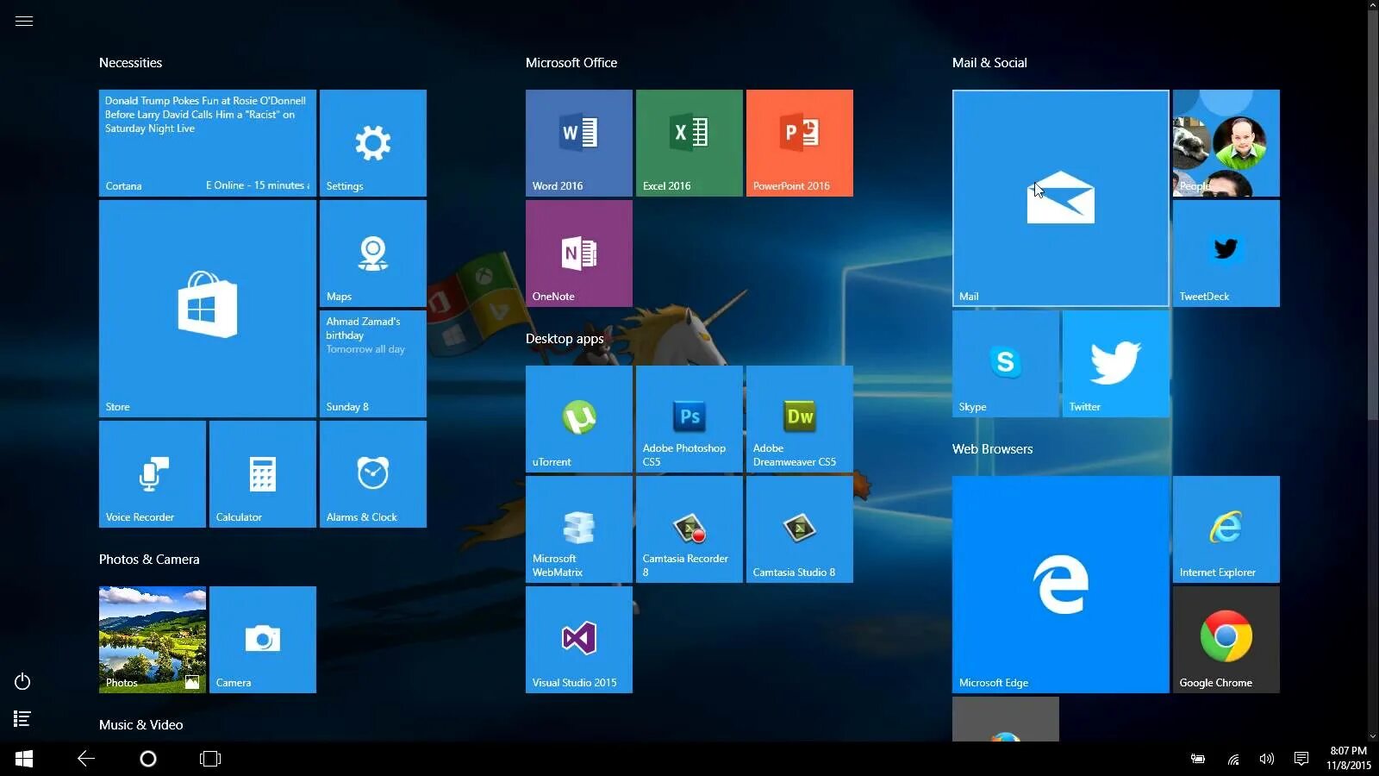This screenshot has height=776, width=1379.
Task: Launch Google Chrome
Action: (1226, 640)
